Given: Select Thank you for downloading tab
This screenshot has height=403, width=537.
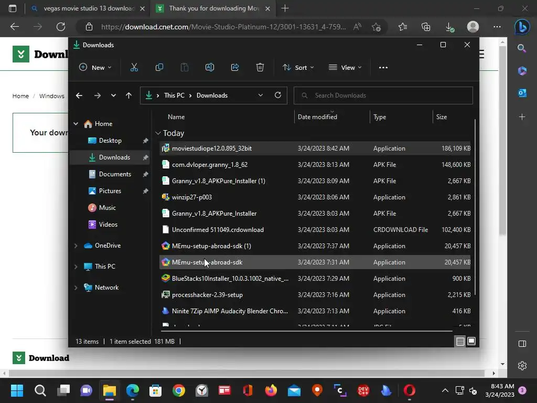Looking at the screenshot, I should tap(214, 8).
